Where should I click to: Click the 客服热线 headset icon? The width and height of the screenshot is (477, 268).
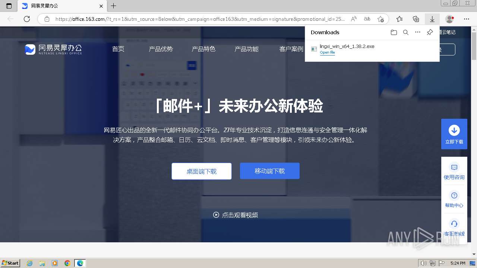tap(454, 224)
